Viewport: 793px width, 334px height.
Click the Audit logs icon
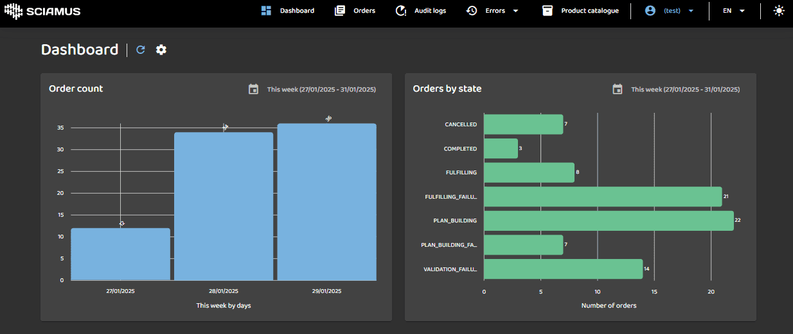coord(401,10)
